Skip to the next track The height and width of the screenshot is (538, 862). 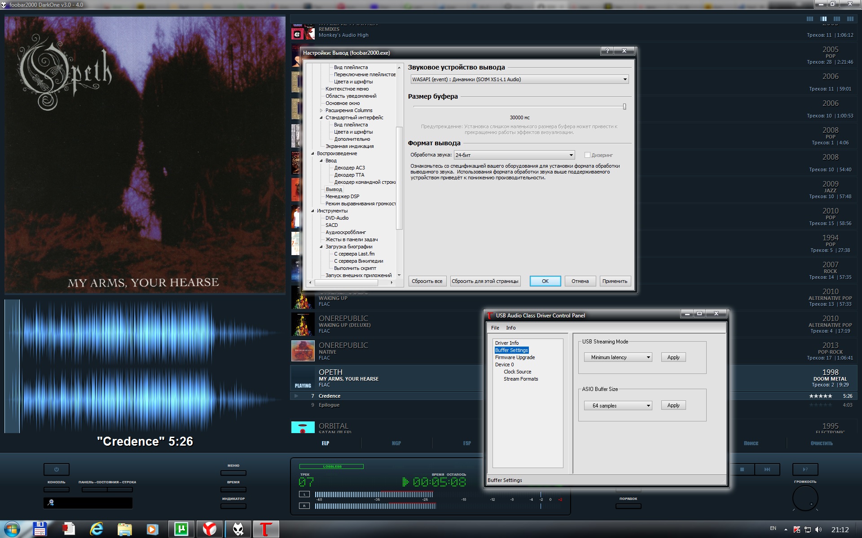click(x=767, y=469)
